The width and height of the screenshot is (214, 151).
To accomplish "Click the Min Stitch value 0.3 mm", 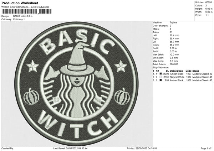I will click(x=174, y=58).
